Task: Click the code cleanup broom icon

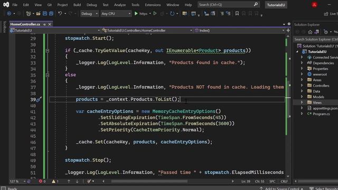Action: pyautogui.click(x=89, y=182)
